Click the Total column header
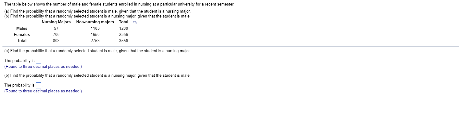Viewport: 459px width, 124px height. point(124,22)
